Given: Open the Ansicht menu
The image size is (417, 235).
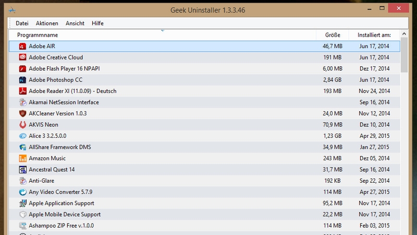Looking at the screenshot, I should 75,23.
